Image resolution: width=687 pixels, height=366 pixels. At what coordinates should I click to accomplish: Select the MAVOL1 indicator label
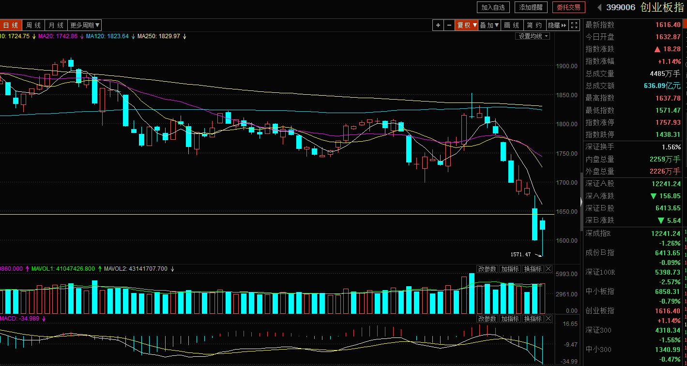pos(63,268)
